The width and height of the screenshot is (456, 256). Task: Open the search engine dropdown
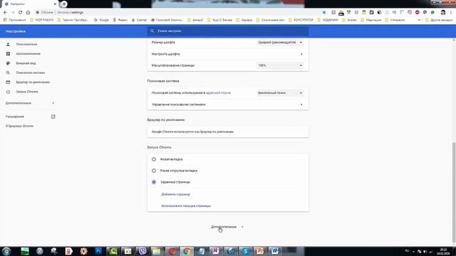pos(280,93)
